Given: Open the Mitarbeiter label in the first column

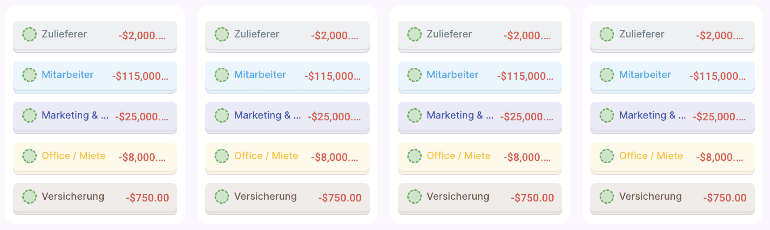Looking at the screenshot, I should point(68,75).
